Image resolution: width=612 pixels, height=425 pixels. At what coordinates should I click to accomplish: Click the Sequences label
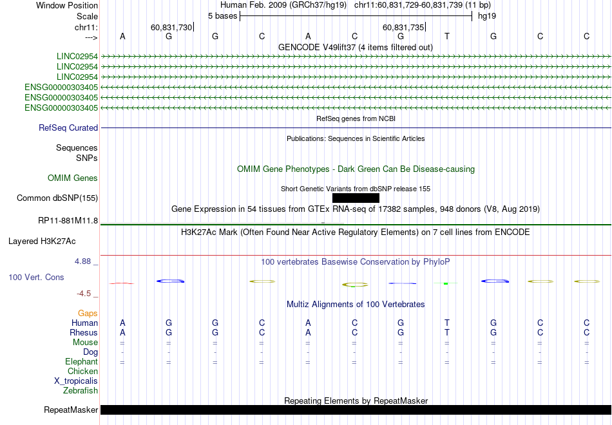click(x=77, y=147)
